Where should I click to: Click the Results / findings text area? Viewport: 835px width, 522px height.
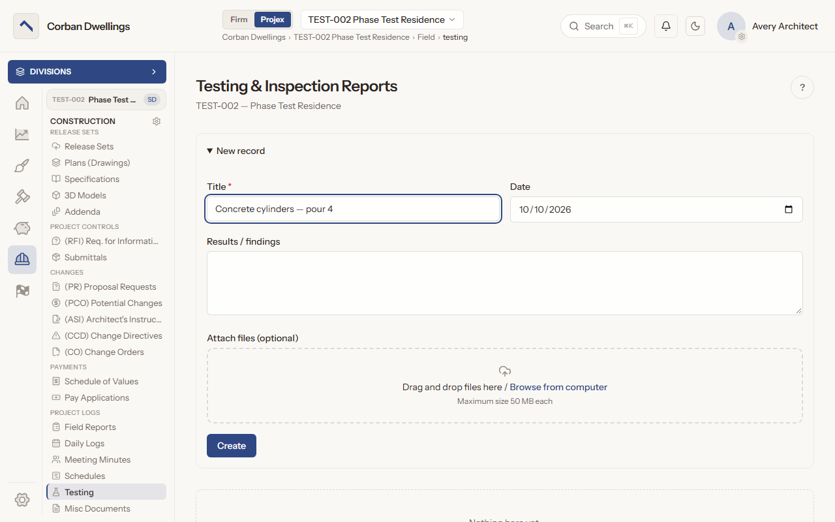[x=505, y=283]
